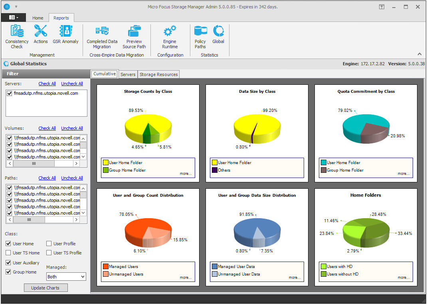
Task: Uncheck the User Home class checkbox
Action: pyautogui.click(x=8, y=244)
